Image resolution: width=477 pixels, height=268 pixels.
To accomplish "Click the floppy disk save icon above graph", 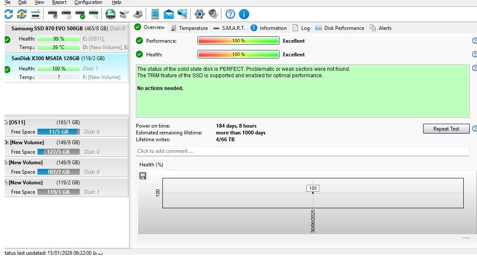I will [x=143, y=176].
